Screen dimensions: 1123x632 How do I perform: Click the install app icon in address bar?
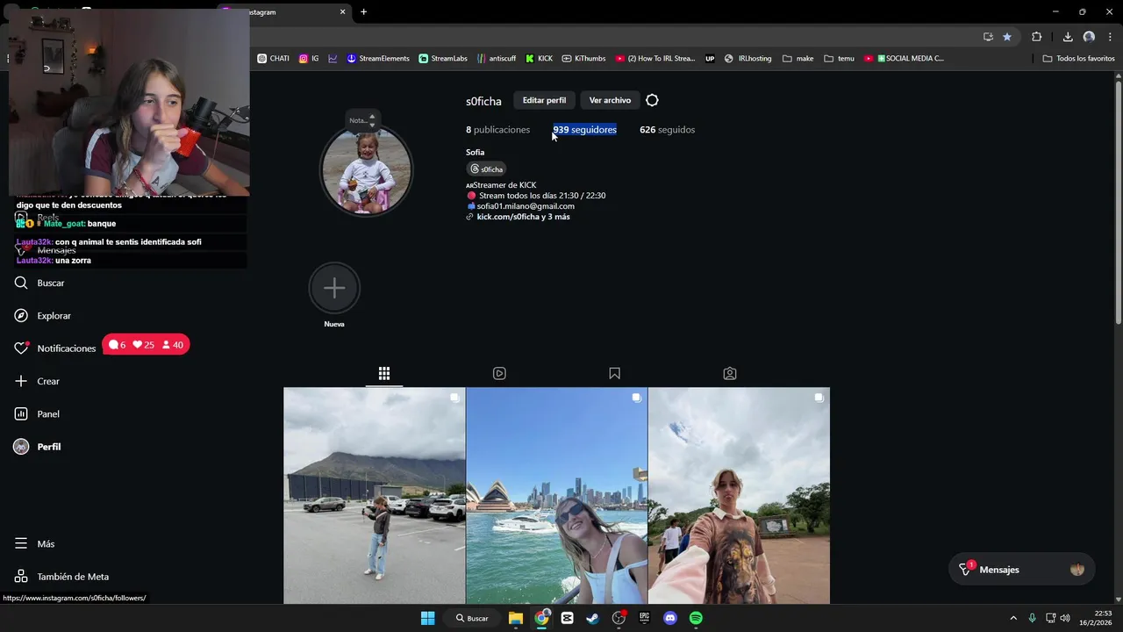pyautogui.click(x=988, y=37)
